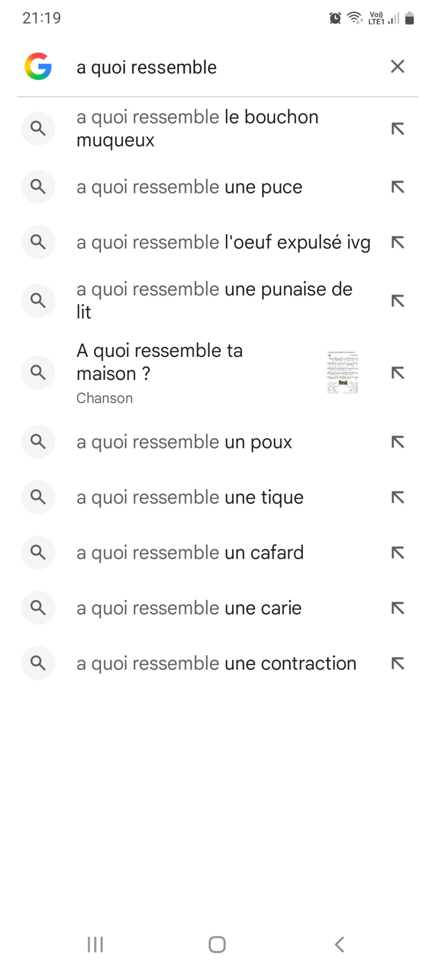Tap magnifier icon beside "une puce"
This screenshot has height=970, width=436.
[38, 187]
